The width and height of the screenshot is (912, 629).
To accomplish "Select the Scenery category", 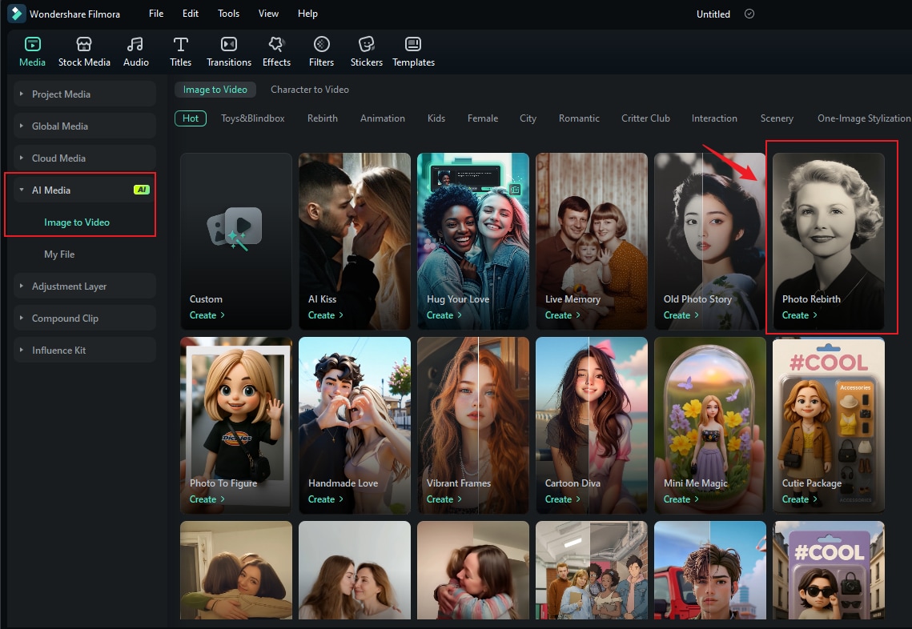I will pos(777,118).
